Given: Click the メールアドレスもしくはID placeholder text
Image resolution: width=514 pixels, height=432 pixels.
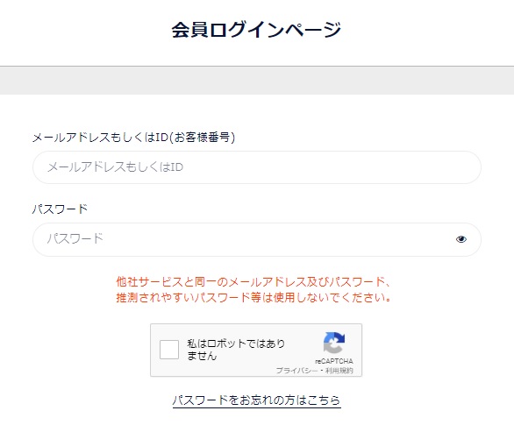Looking at the screenshot, I should (115, 167).
